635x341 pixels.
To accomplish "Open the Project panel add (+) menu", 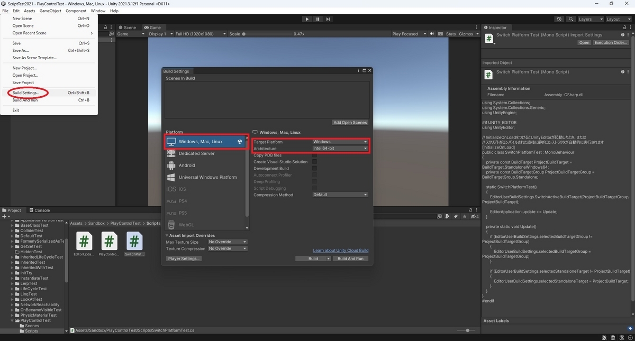I will [x=6, y=216].
